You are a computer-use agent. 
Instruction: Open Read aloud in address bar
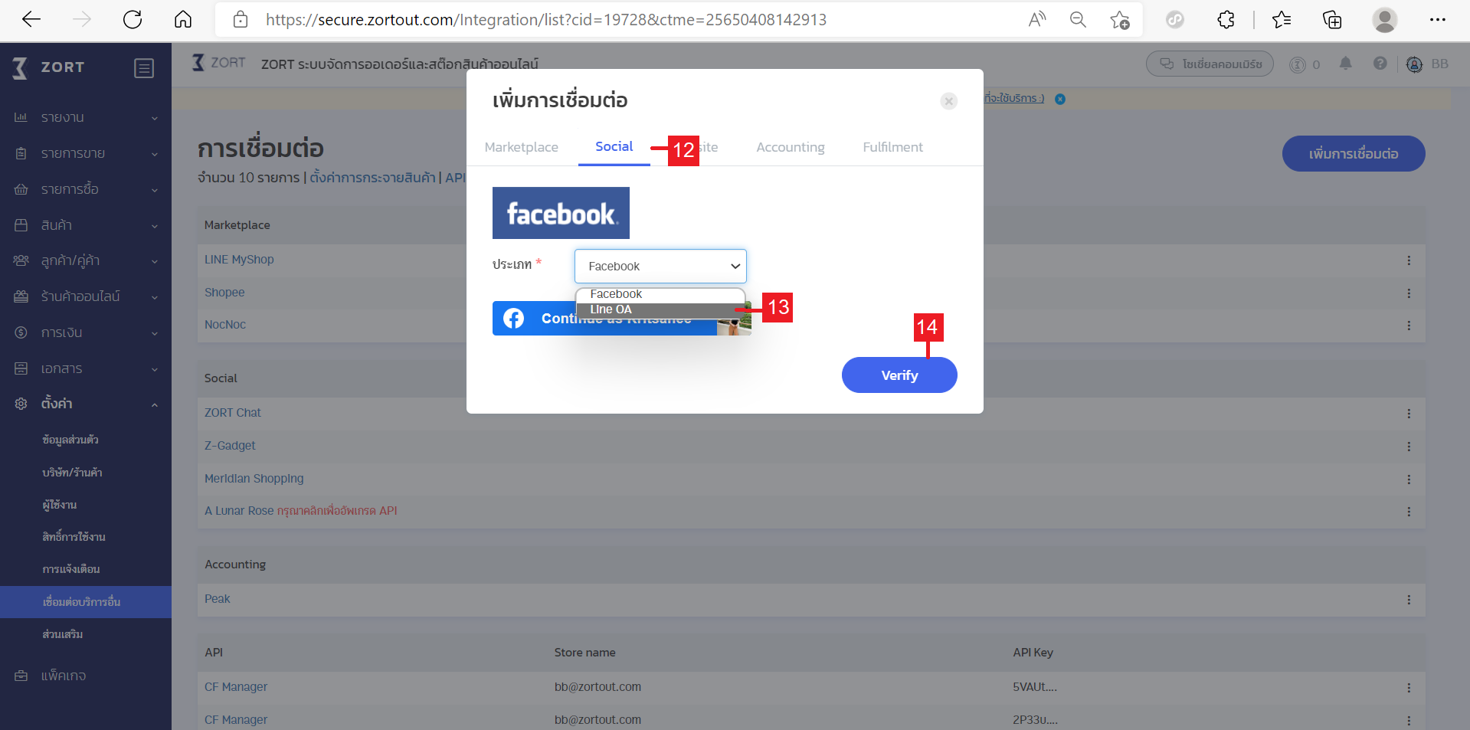[x=1037, y=20]
